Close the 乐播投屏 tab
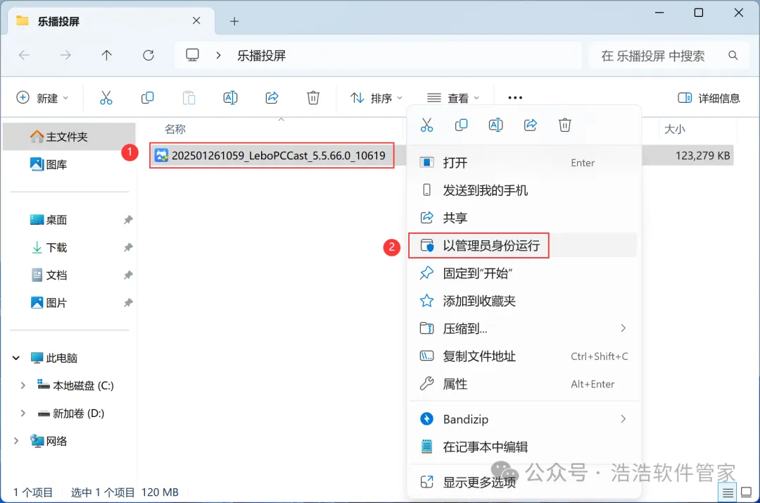This screenshot has height=503, width=760. (x=196, y=21)
